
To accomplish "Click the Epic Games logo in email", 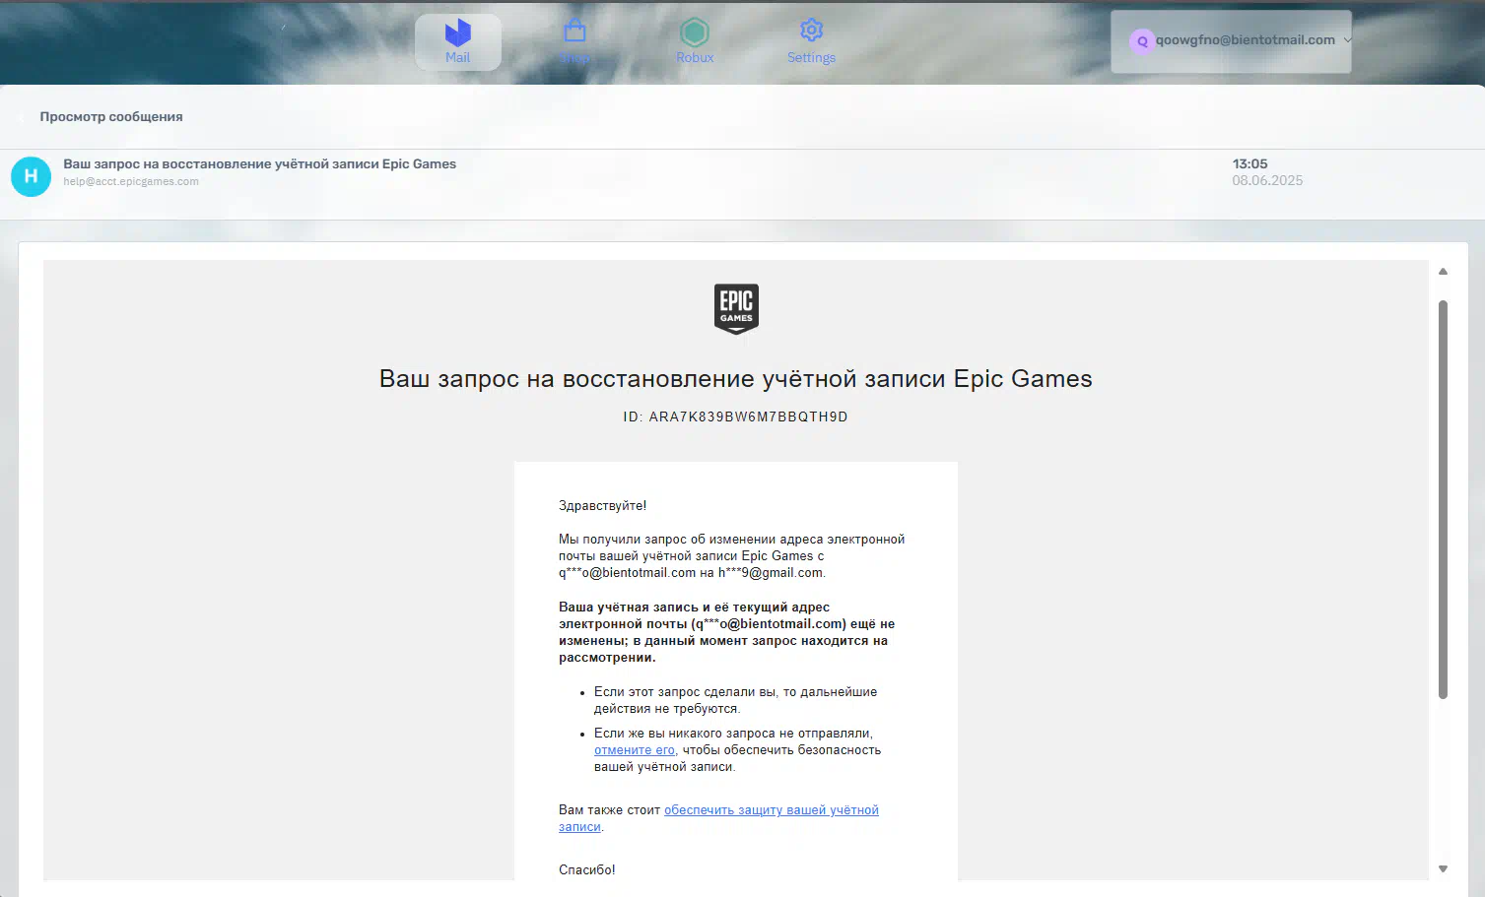I will tap(736, 308).
